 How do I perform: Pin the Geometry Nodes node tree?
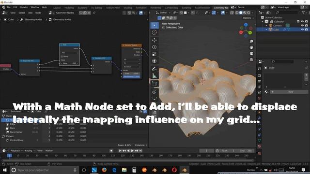click(94, 13)
